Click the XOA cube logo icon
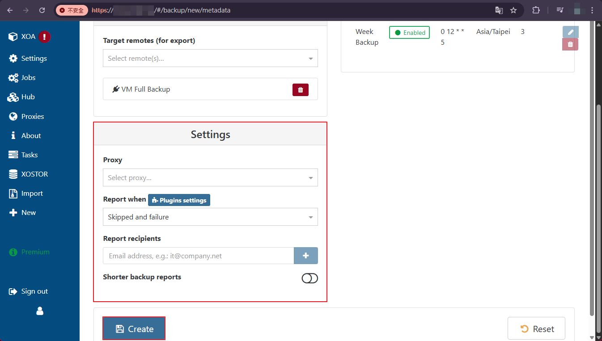The image size is (602, 341). (x=13, y=37)
